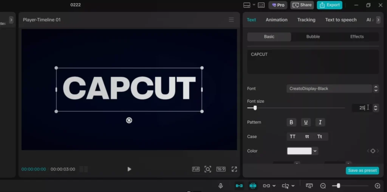
Task: Click the font size value field
Action: point(362,108)
